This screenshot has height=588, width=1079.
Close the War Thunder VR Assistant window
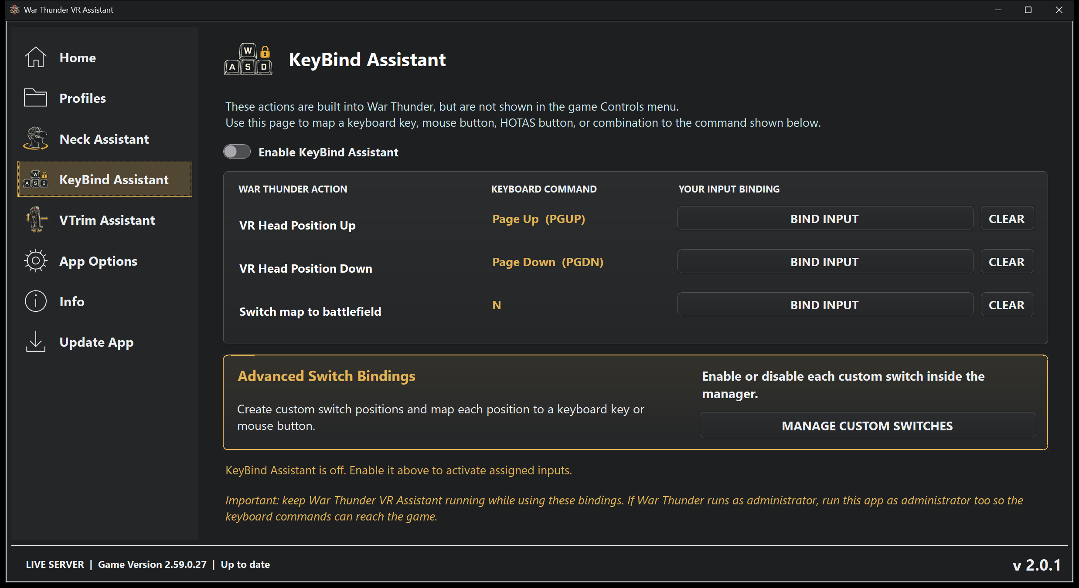1059,10
